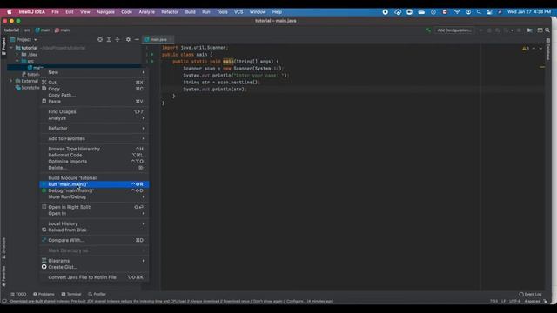This screenshot has height=313, width=557.
Task: Open the Problems tool window button
Action: [x=44, y=294]
